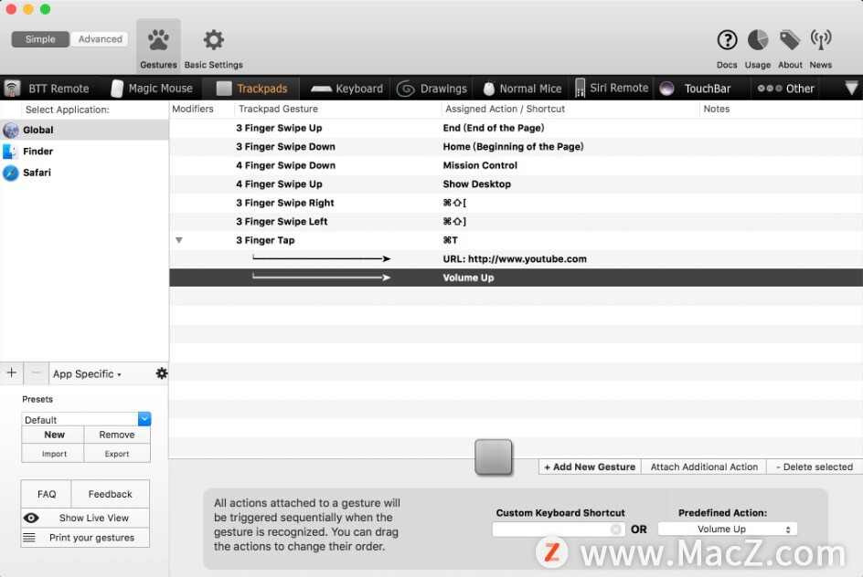Select Global in application list
This screenshot has height=577, width=863.
(x=84, y=131)
